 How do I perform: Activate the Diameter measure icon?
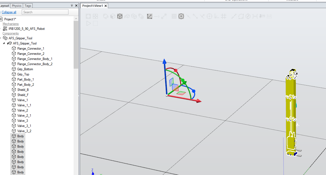pos(248,17)
